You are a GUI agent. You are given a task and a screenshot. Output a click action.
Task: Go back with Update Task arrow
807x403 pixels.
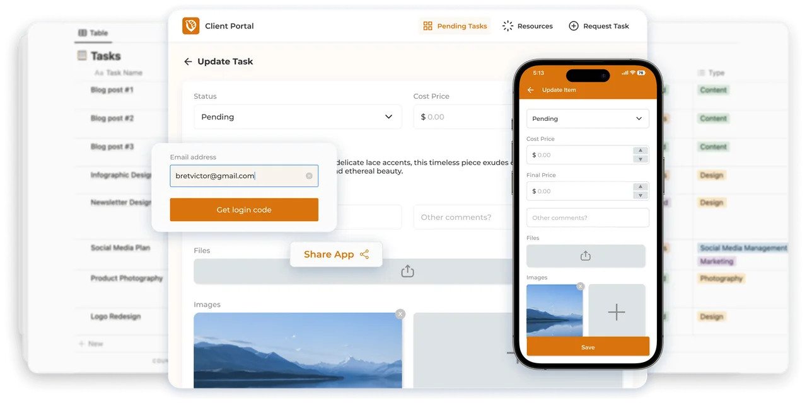coord(188,62)
